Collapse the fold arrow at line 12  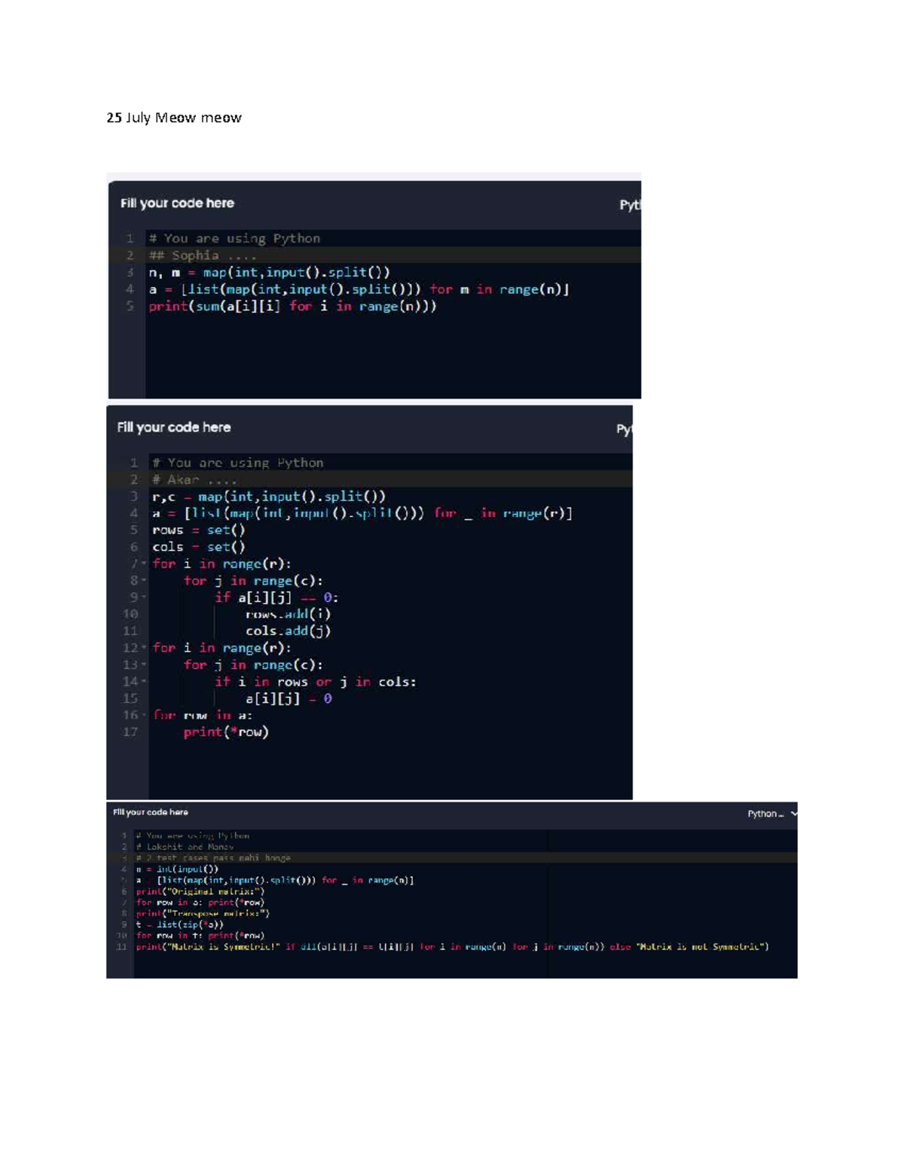[x=144, y=648]
